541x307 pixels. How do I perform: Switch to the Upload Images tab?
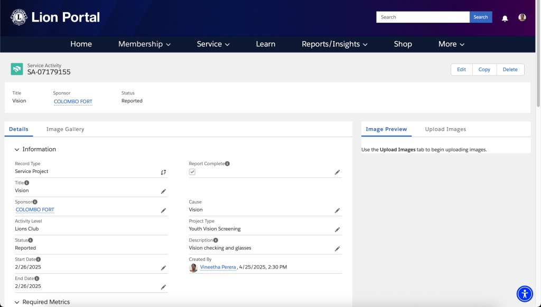pyautogui.click(x=445, y=129)
